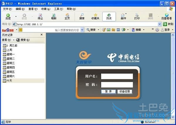Click the 用户名 username input field
This screenshot has height=125, width=176.
117,76
